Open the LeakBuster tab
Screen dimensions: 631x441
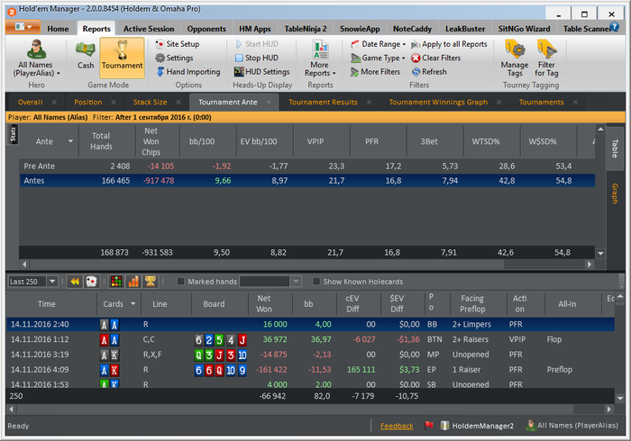[465, 29]
